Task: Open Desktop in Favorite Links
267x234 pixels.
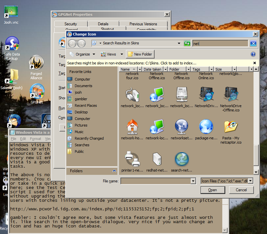Action: (x=81, y=112)
